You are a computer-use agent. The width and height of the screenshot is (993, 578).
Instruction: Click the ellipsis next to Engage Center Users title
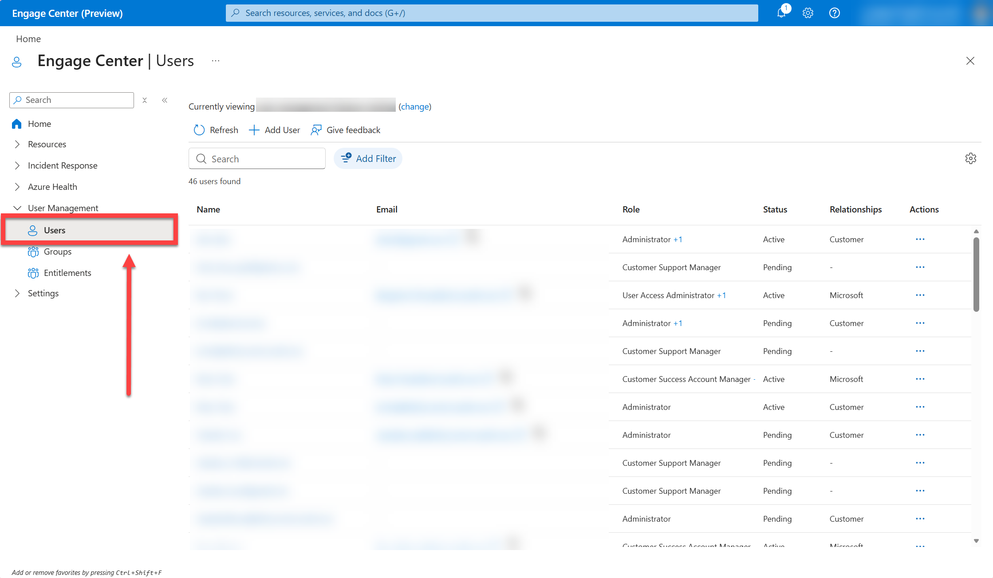coord(216,61)
